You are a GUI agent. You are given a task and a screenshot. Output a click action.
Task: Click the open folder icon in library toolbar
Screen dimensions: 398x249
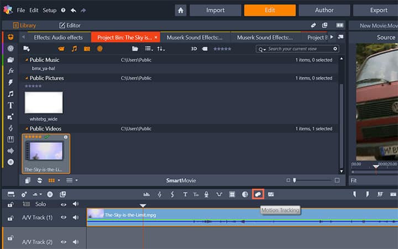135,49
